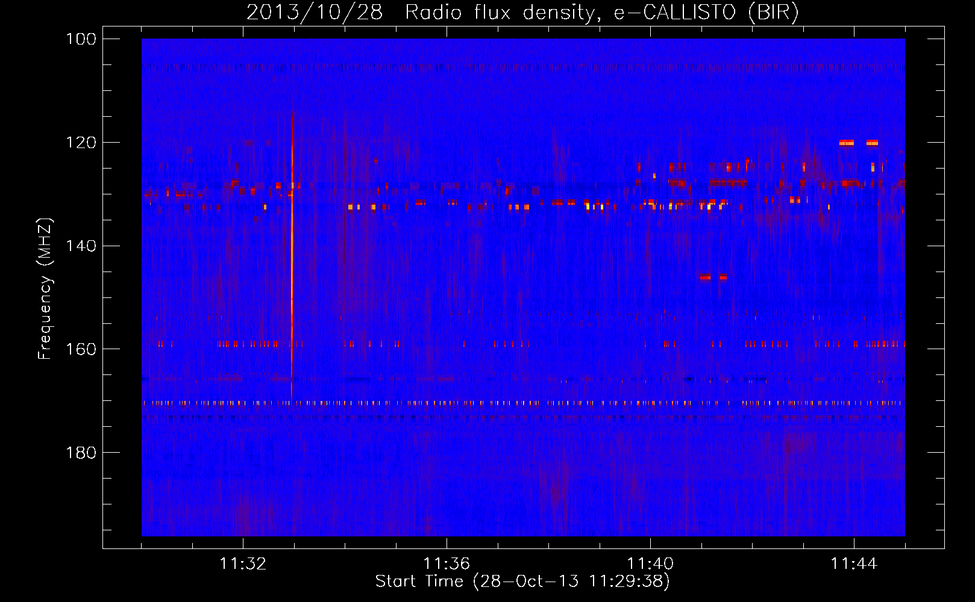Select the 180 frequency tick label
This screenshot has height=602, width=975.
(x=81, y=453)
